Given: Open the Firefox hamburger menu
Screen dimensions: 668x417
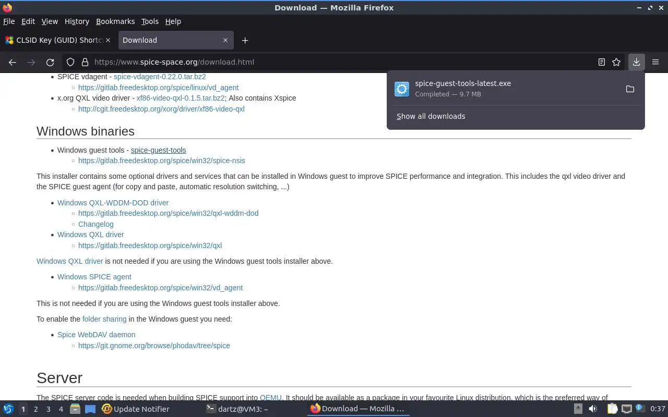Looking at the screenshot, I should point(655,62).
